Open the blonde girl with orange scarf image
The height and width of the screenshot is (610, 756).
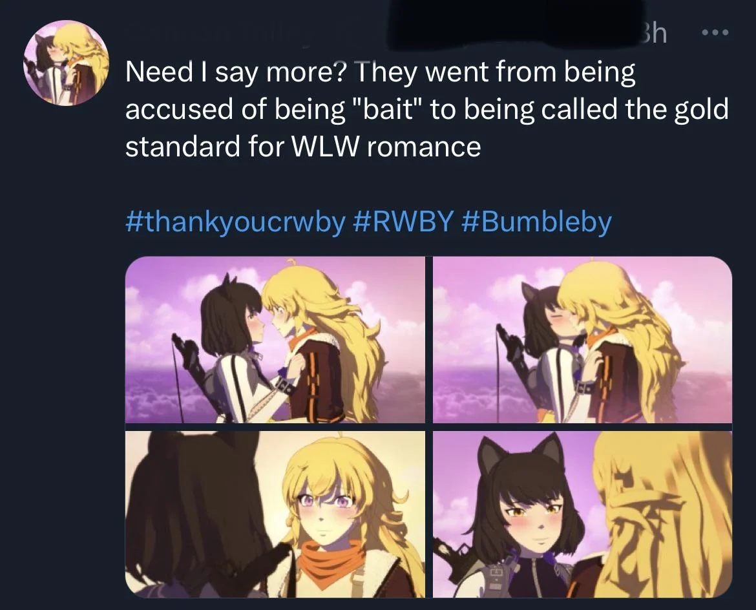click(x=275, y=514)
